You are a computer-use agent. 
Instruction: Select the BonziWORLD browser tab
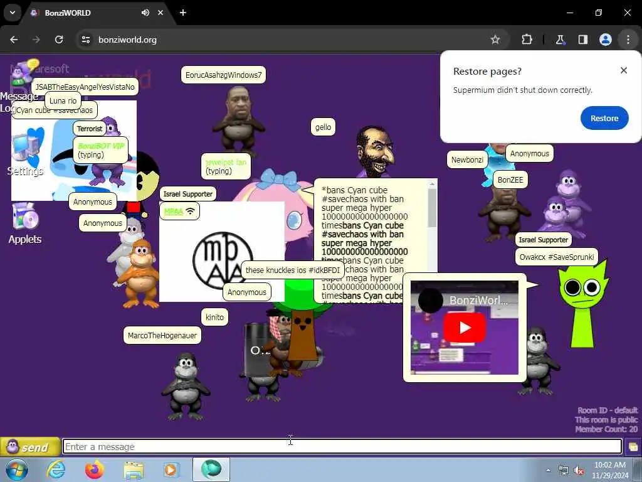pyautogui.click(x=98, y=13)
